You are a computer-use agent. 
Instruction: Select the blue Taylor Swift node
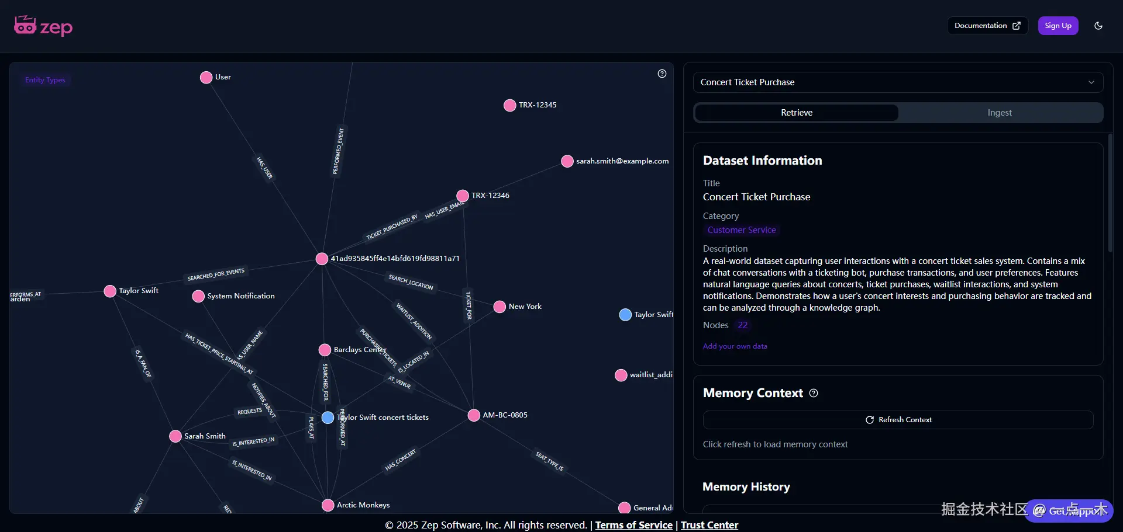[625, 315]
